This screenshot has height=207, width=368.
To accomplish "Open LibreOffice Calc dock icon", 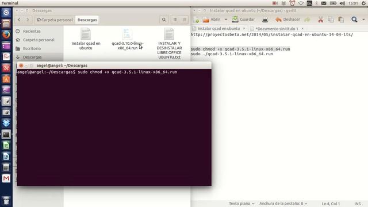I will click(x=6, y=145).
